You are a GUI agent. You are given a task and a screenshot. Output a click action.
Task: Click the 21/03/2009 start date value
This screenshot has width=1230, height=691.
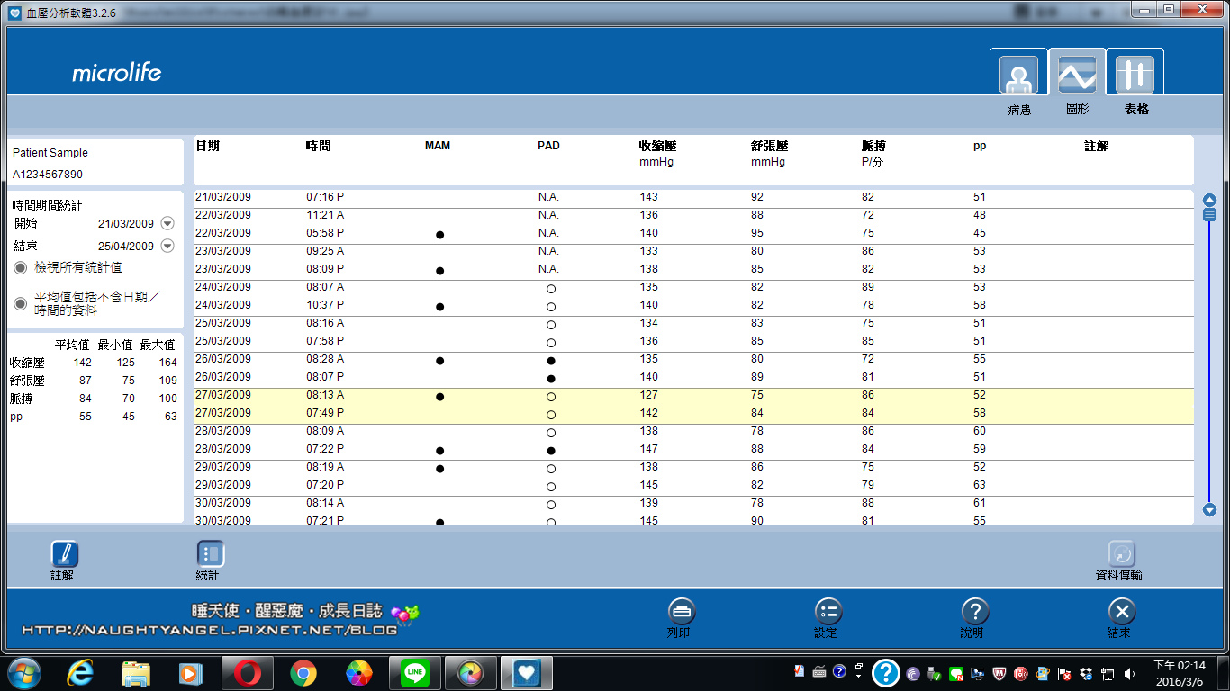(126, 224)
